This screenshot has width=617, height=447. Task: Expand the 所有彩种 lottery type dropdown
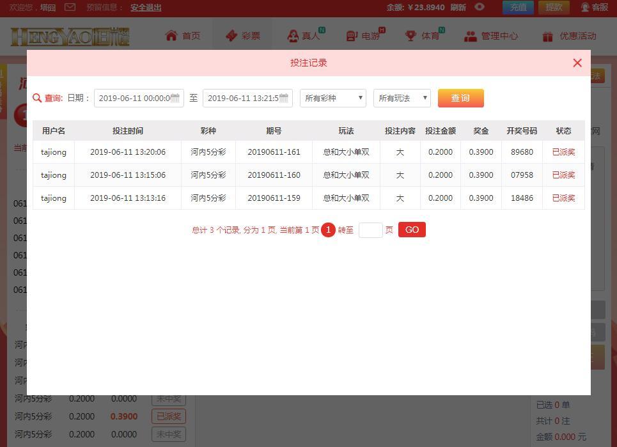(333, 98)
